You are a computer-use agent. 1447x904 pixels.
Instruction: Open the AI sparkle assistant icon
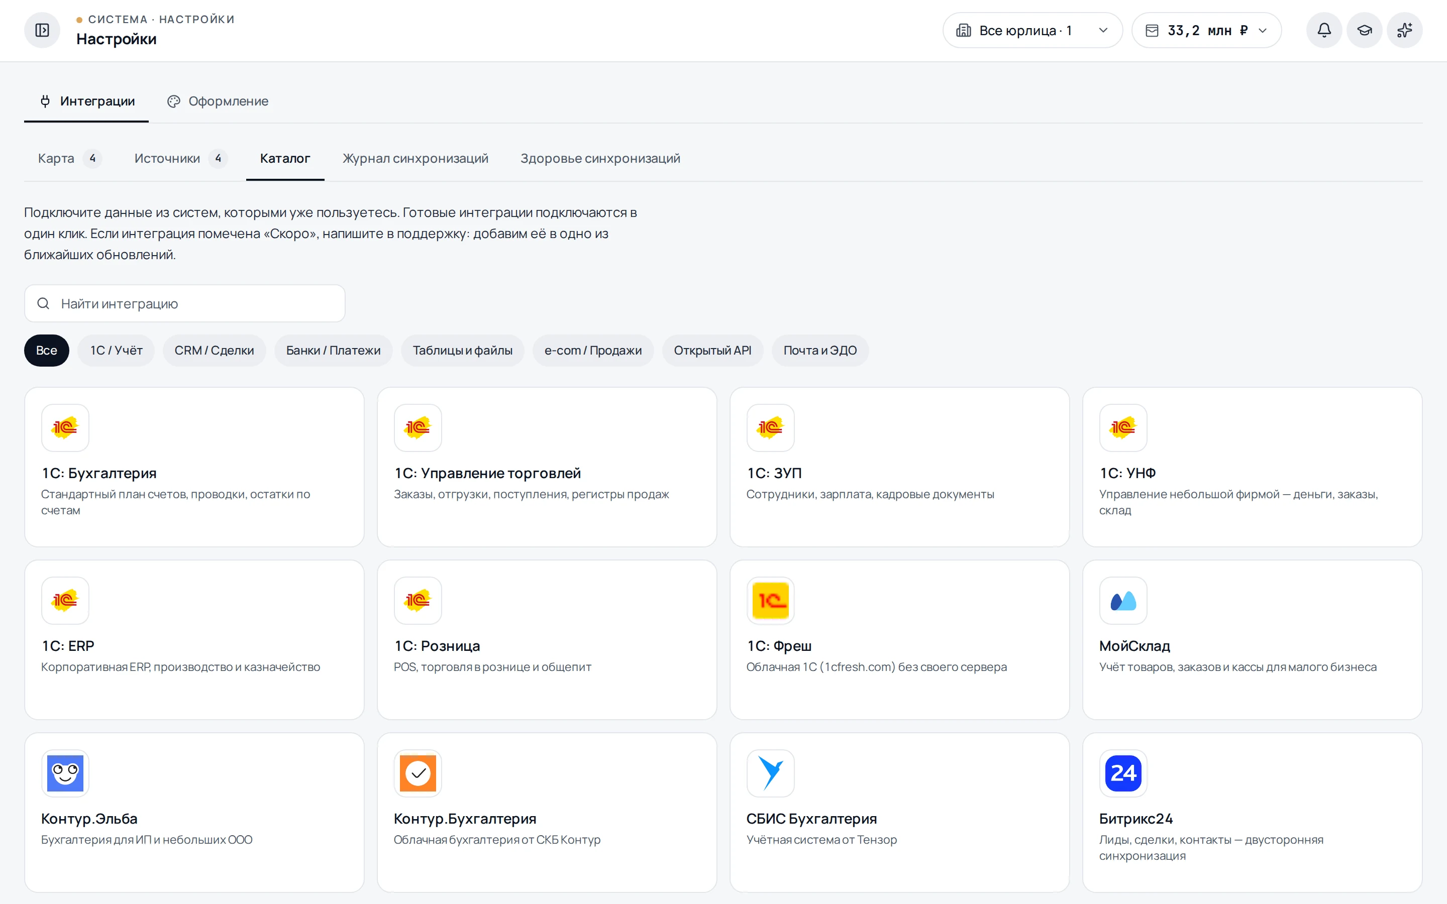pos(1405,31)
